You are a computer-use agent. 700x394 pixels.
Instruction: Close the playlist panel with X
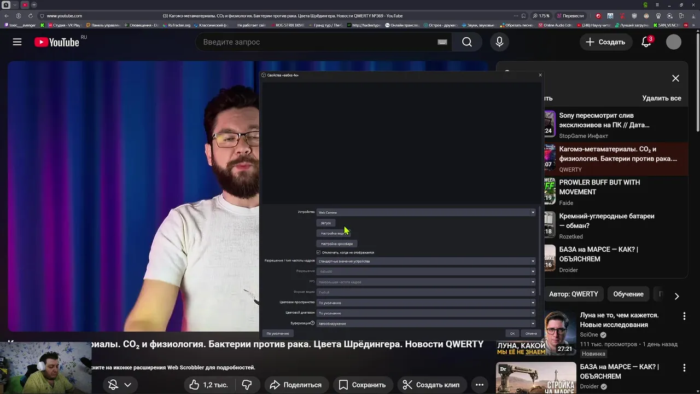(x=675, y=78)
